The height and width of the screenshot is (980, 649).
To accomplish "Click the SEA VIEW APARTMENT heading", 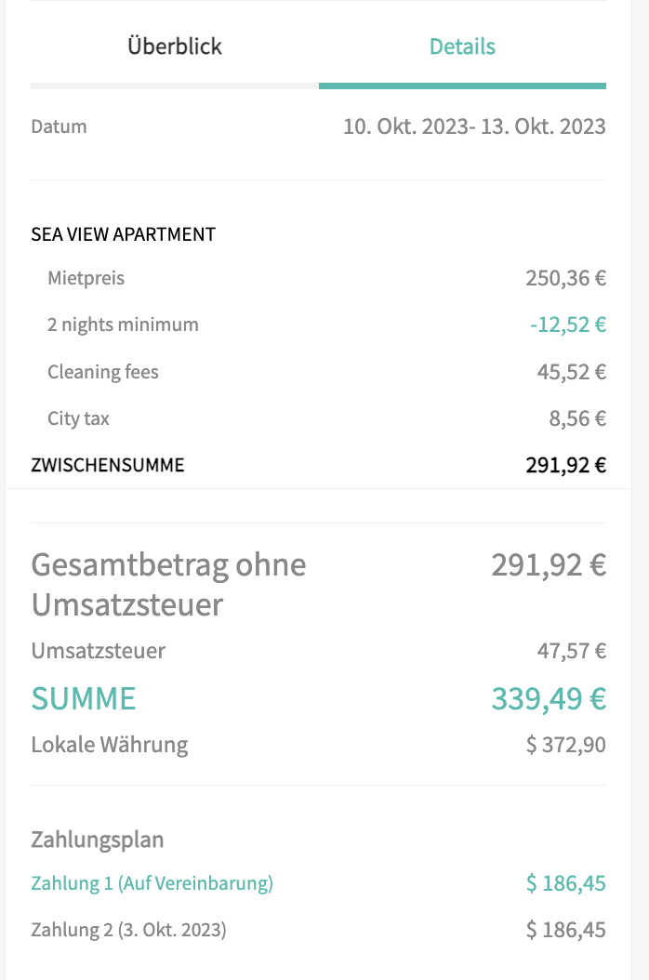I will 123,234.
